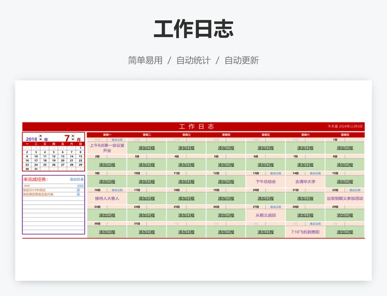
Task: Click 添加日程 under 5日
Action: click(226, 165)
